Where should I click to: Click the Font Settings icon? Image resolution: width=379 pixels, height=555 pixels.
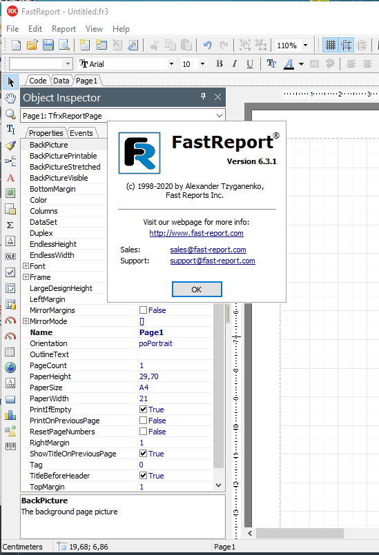271,63
